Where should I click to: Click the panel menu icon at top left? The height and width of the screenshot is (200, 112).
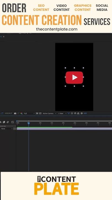[4, 37]
